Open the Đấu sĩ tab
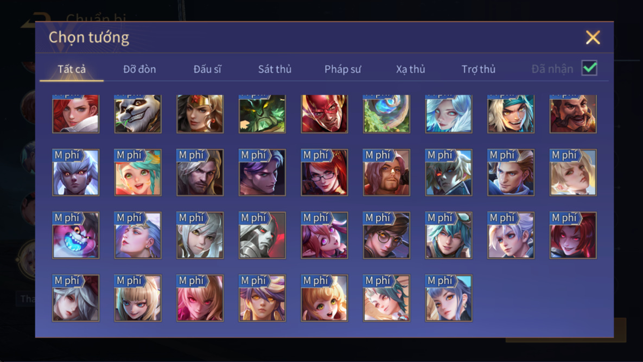Screen dimensions: 643x362 [x=207, y=69]
